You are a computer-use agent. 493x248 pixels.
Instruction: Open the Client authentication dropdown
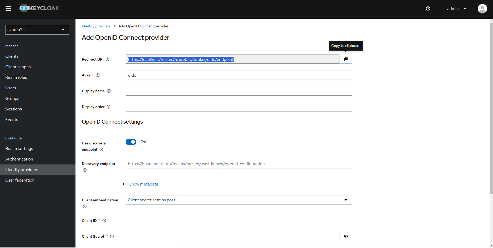(x=238, y=200)
